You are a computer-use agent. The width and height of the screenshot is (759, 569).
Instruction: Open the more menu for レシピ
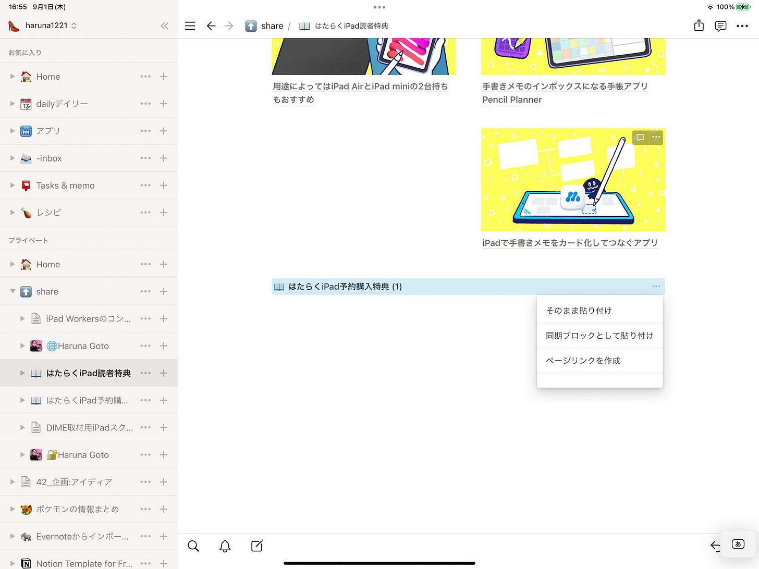(145, 213)
